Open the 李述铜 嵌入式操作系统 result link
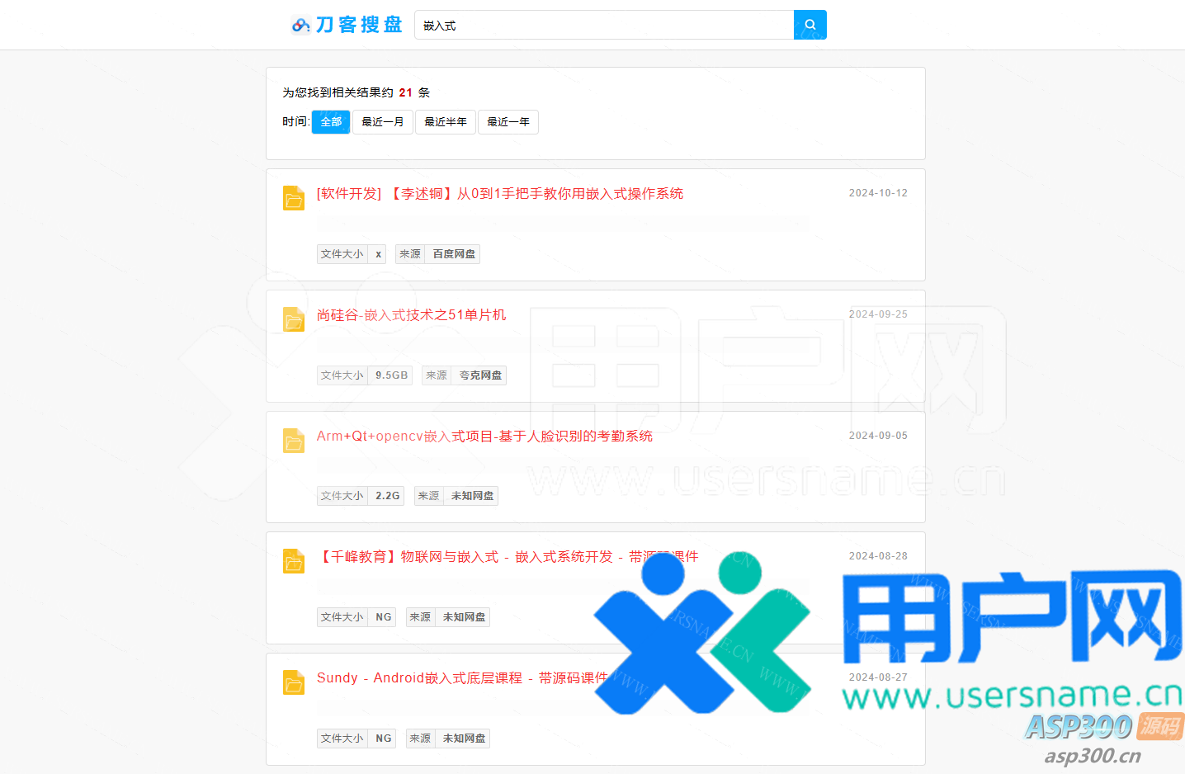The image size is (1185, 774). click(x=500, y=194)
